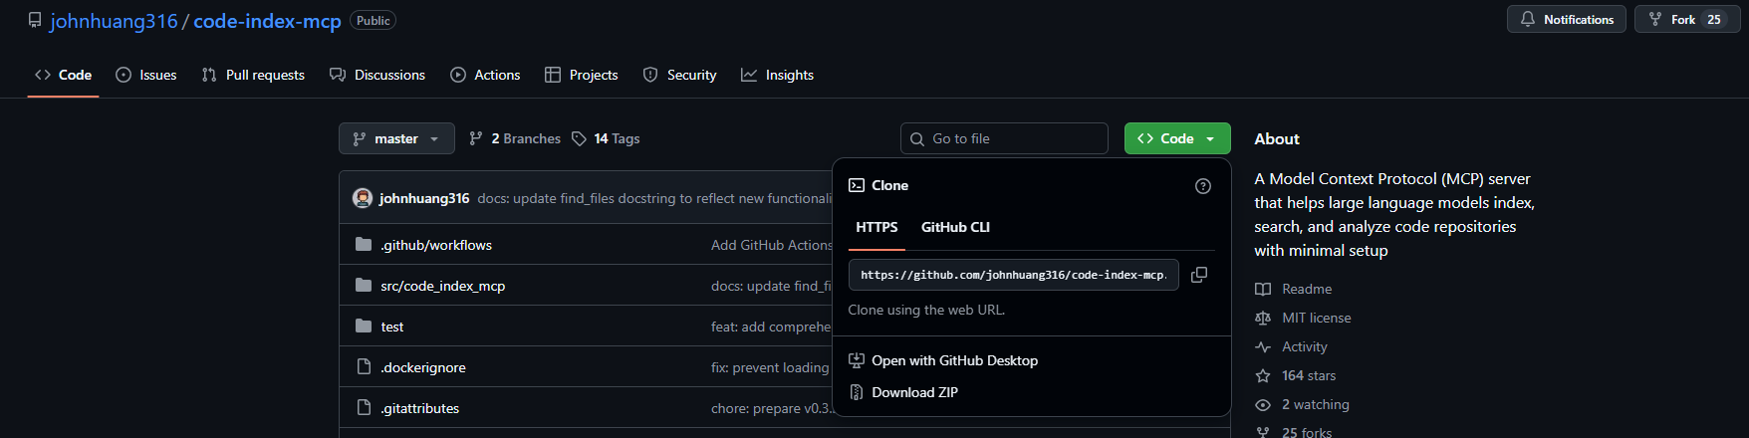
Task: Open johnhuang316 owner link in header
Action: [x=114, y=21]
